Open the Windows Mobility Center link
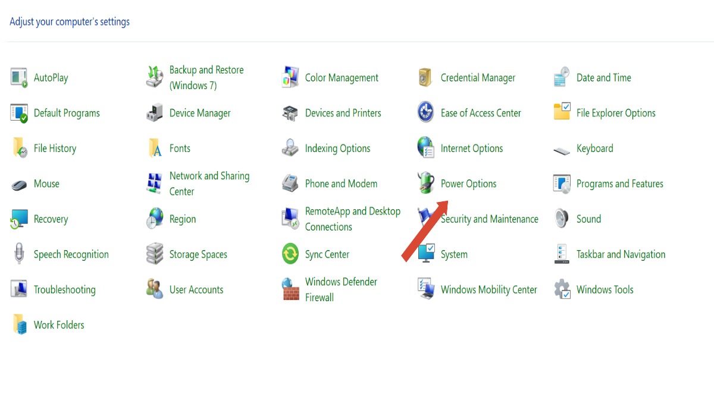714x401 pixels. [x=489, y=289]
